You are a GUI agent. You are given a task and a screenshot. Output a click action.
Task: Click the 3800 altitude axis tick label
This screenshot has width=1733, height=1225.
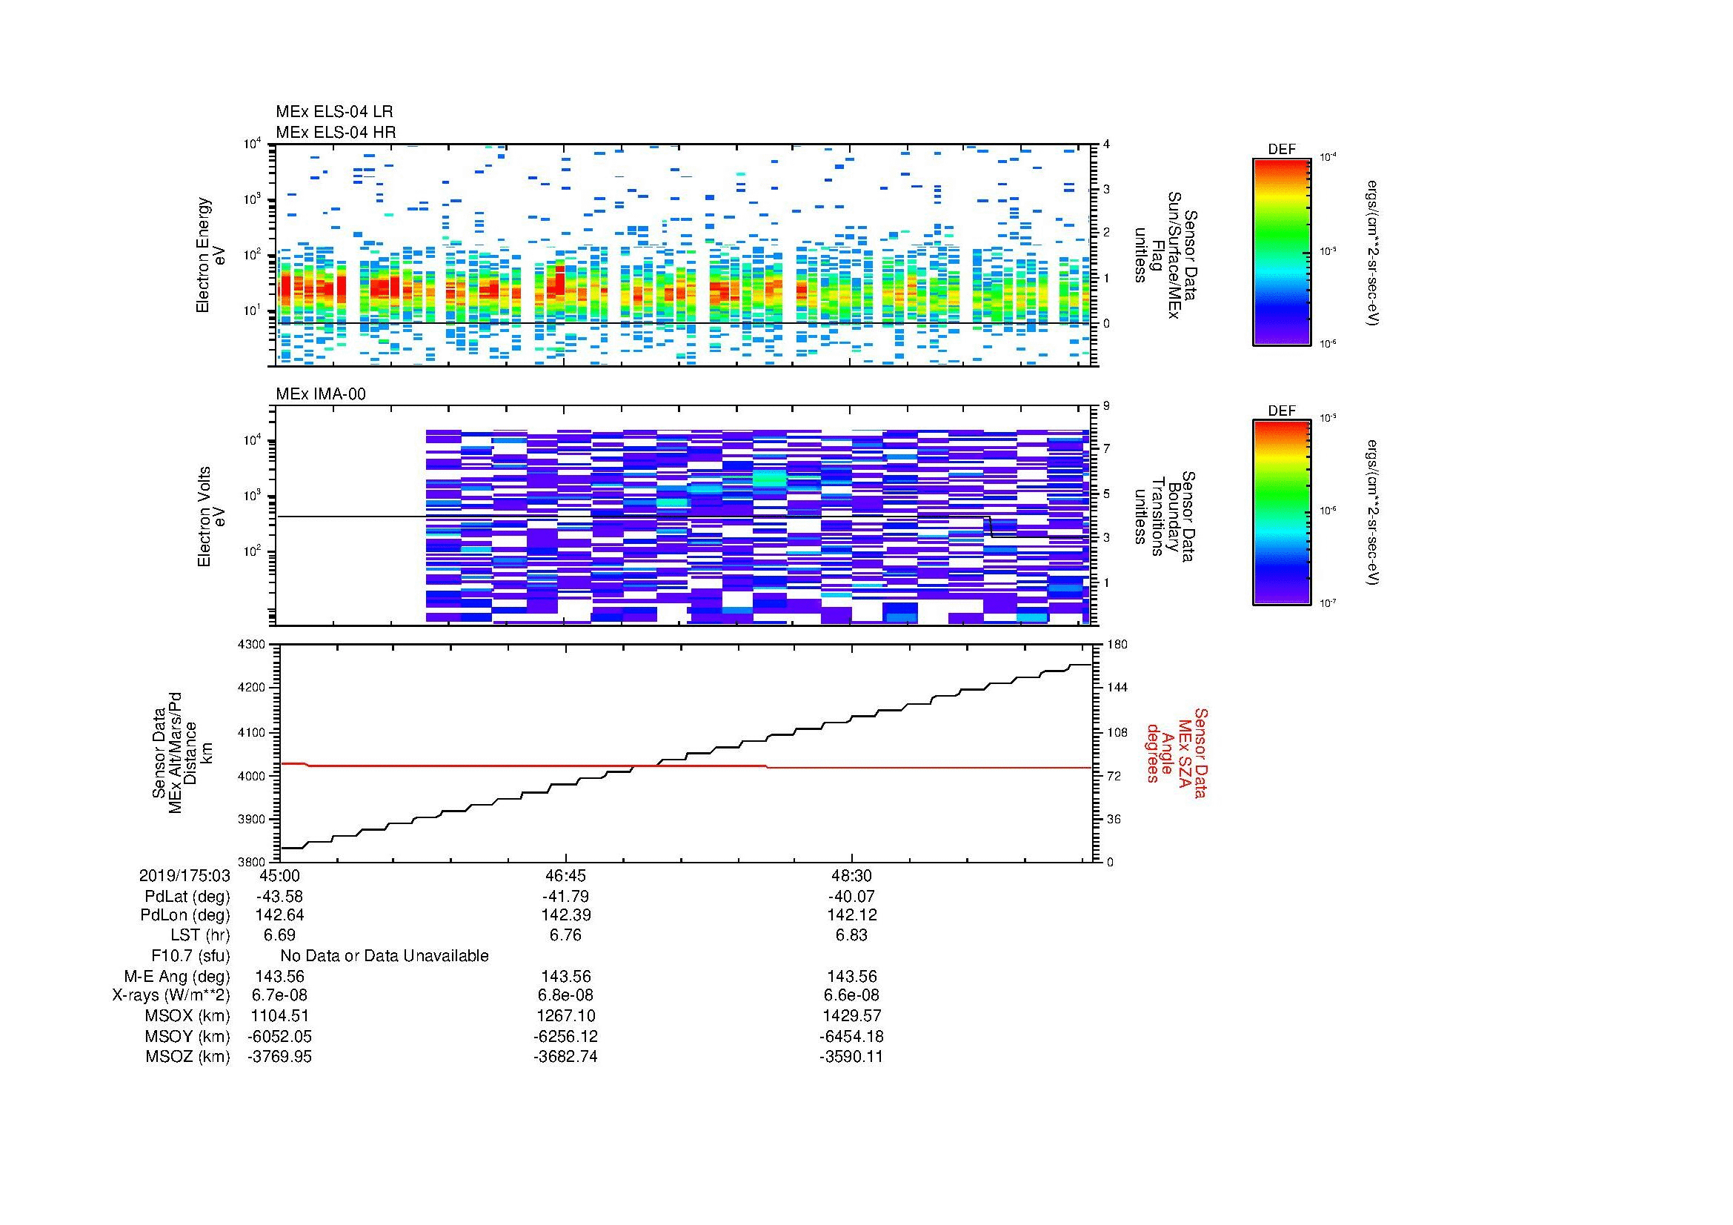251,861
